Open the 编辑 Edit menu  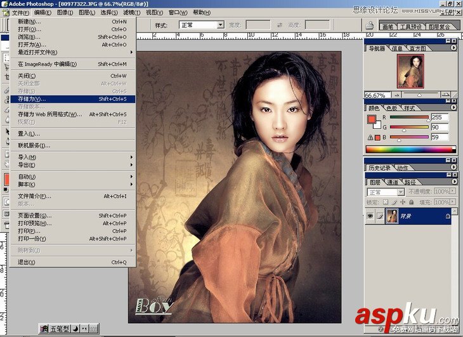coord(42,13)
